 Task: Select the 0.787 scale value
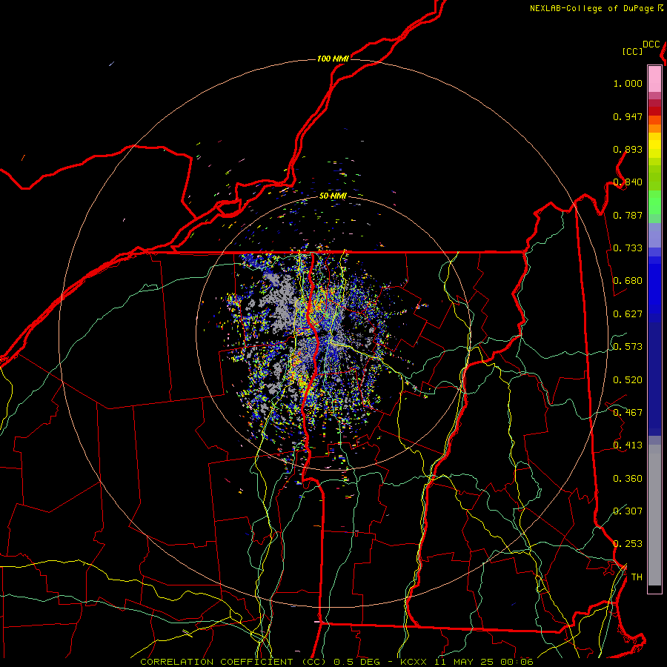click(x=628, y=215)
